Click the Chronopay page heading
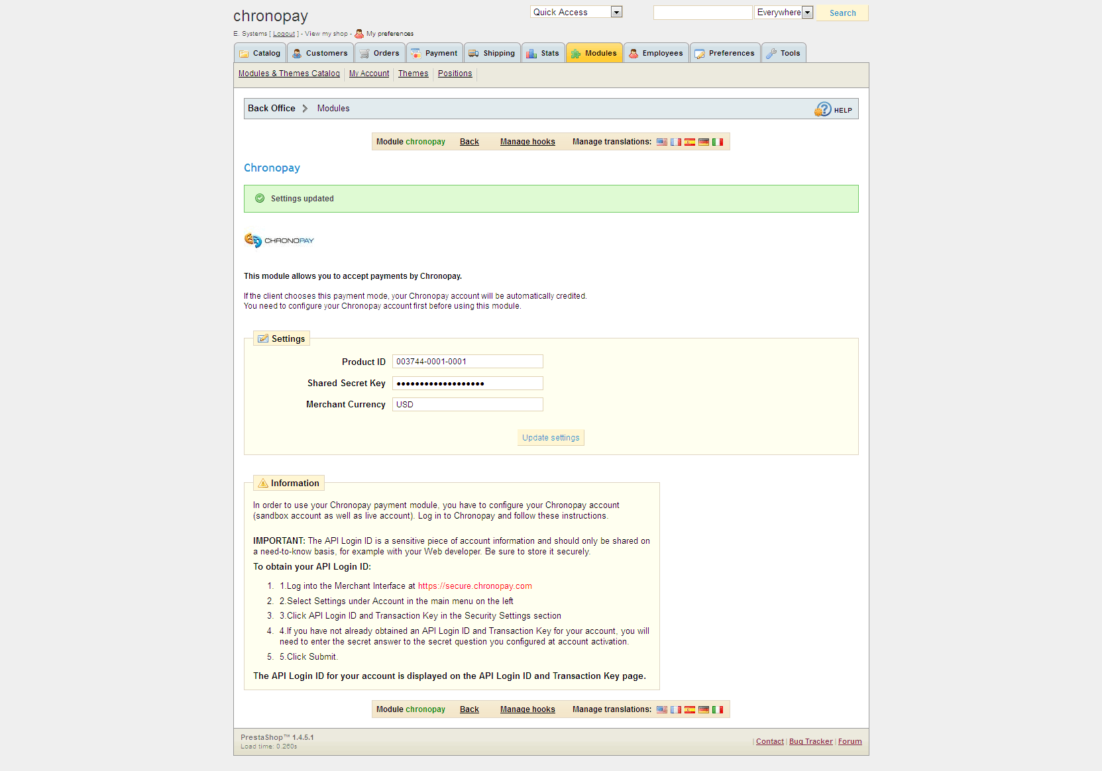 (x=272, y=168)
